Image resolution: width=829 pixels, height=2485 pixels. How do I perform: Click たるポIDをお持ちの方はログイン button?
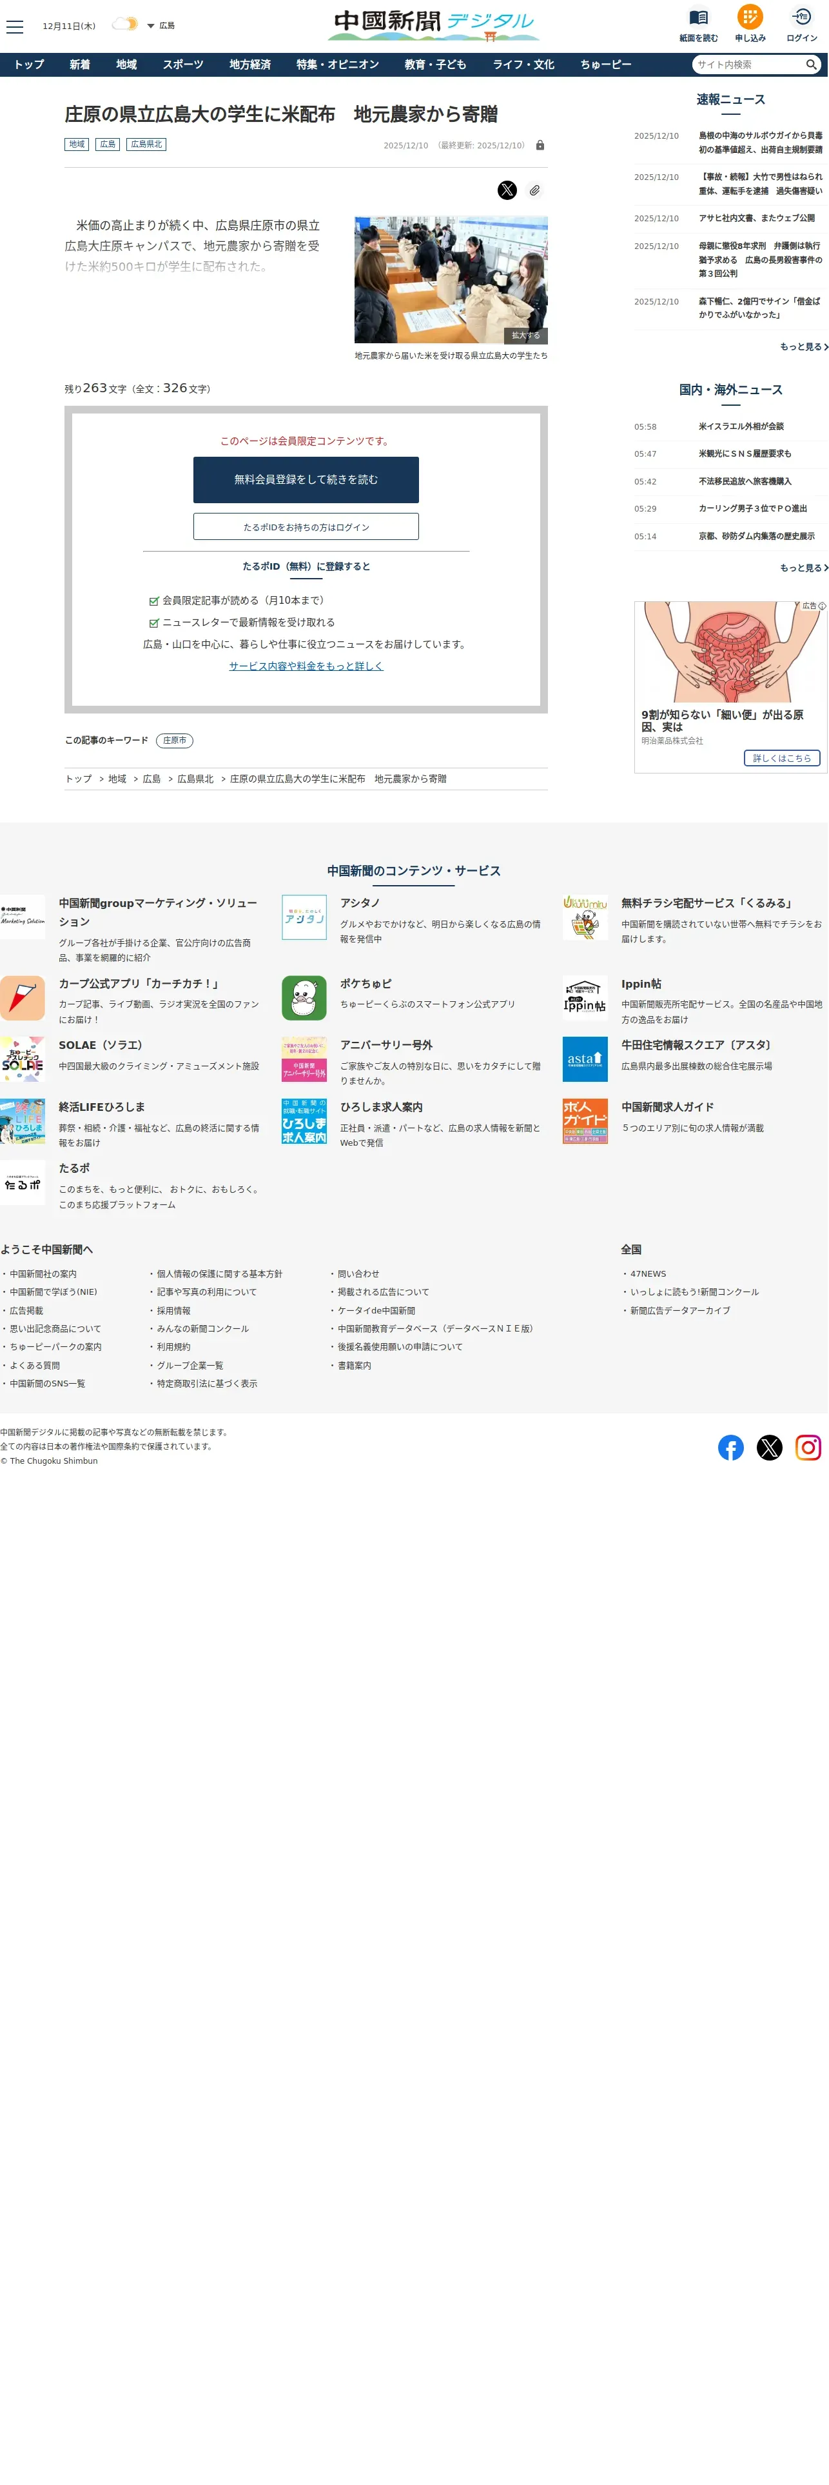pyautogui.click(x=307, y=526)
